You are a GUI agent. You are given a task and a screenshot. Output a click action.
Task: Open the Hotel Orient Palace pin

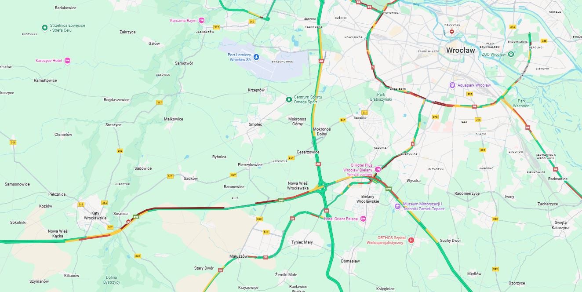tap(363, 219)
